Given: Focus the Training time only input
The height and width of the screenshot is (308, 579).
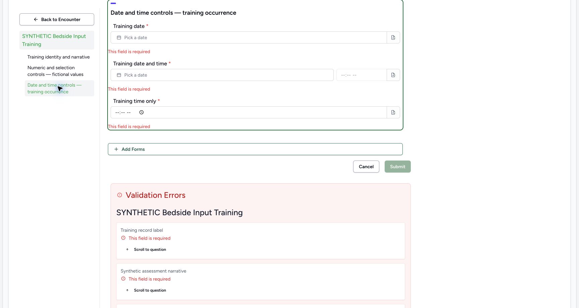Looking at the screenshot, I should pos(249,112).
